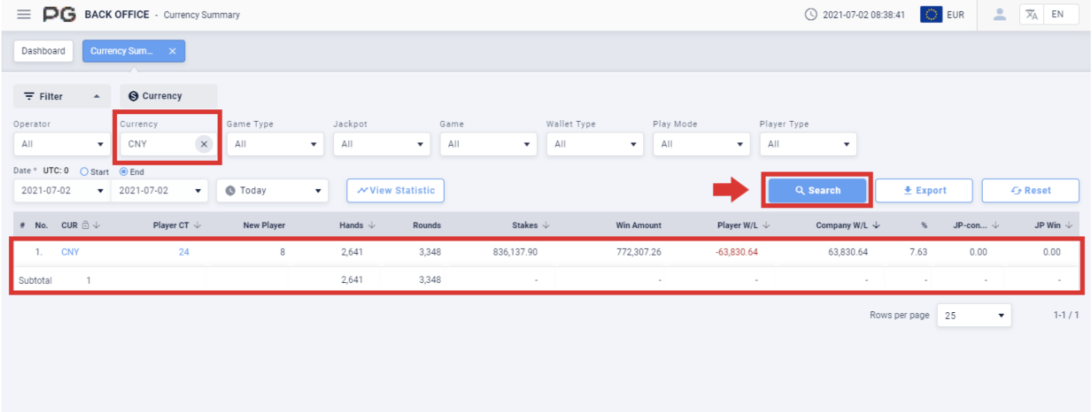
Task: Switch to the Dashboard tab
Action: [43, 51]
